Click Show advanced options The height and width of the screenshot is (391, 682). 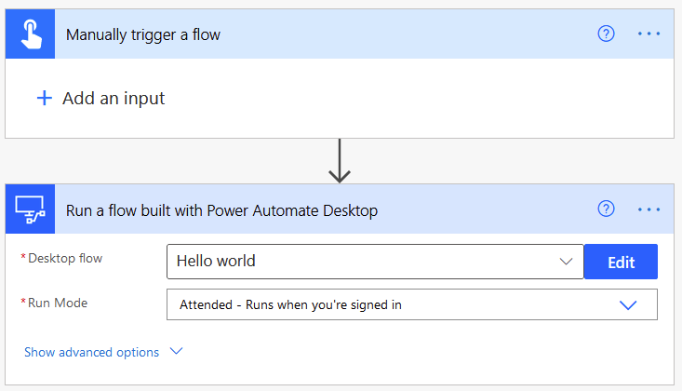point(92,352)
